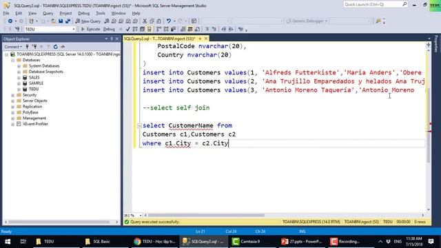
Task: Click the Undo arrow icon
Action: pyautogui.click(x=168, y=21)
